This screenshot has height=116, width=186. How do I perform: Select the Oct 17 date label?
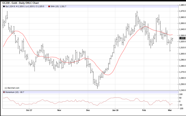pos(28,110)
